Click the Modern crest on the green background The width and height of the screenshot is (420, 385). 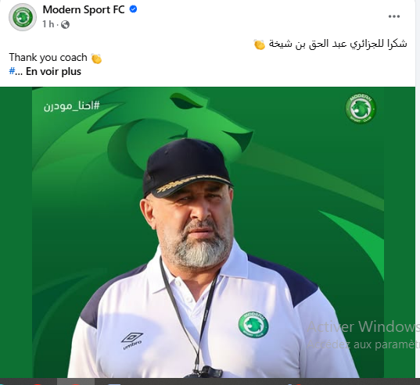pyautogui.click(x=361, y=108)
